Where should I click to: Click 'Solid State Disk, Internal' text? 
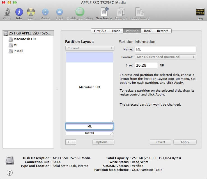coord(71,166)
